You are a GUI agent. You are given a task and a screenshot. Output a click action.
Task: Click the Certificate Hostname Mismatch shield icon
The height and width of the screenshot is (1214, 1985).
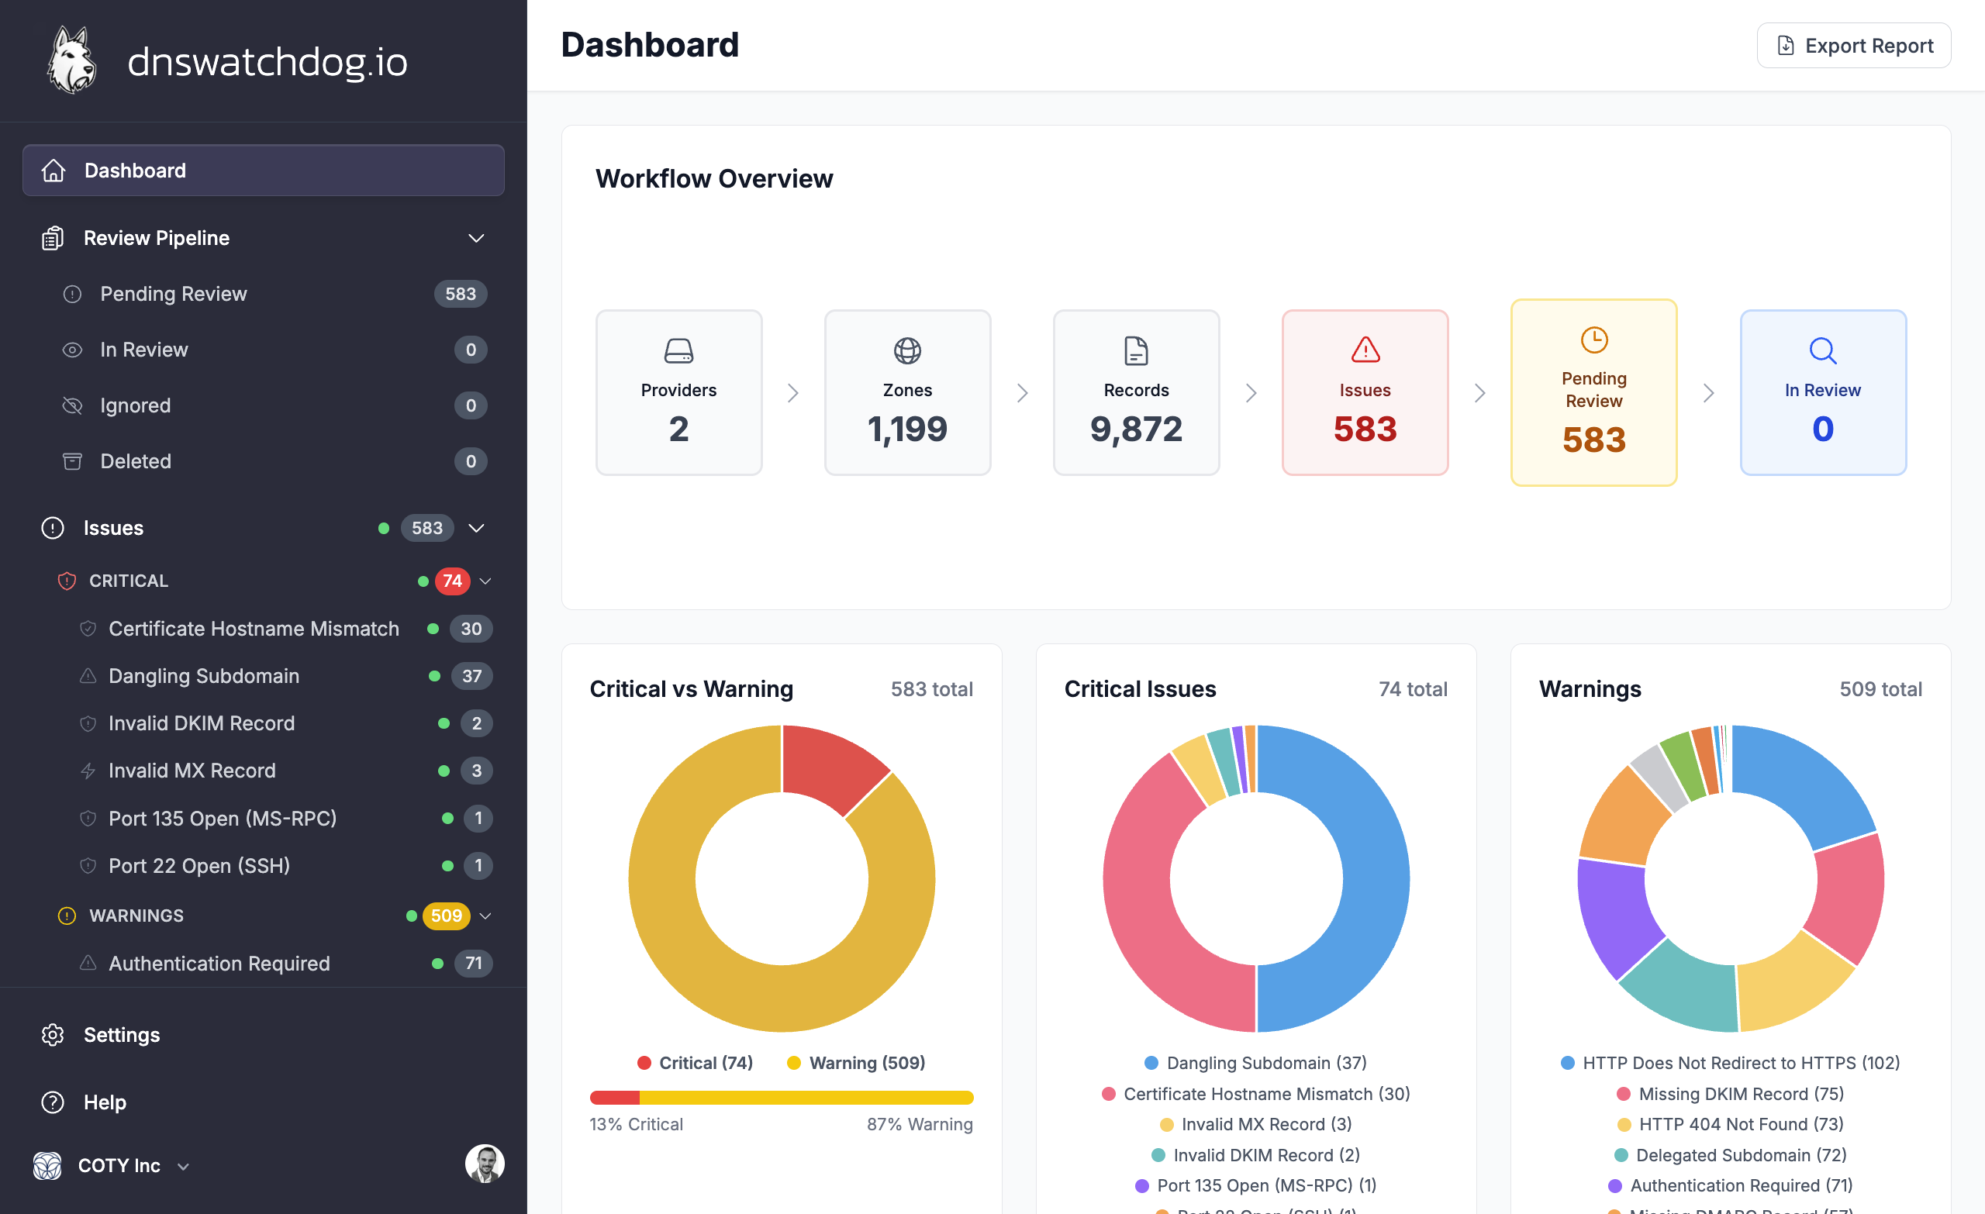[x=88, y=629]
